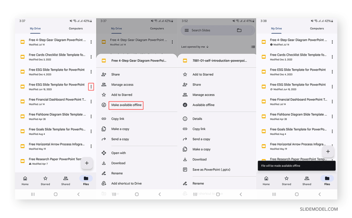
Task: Open more options for Free Horizontal Arrow, leftmost screen
Action: click(91, 146)
